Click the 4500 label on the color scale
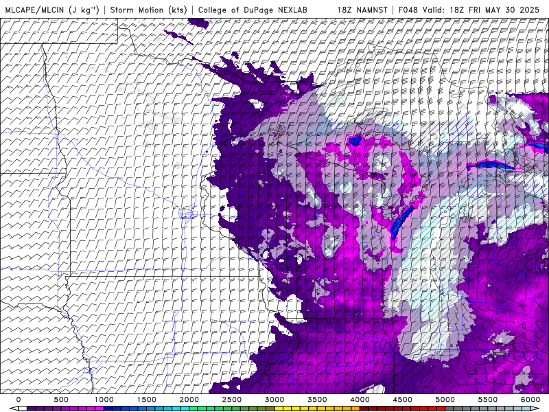 (x=403, y=400)
